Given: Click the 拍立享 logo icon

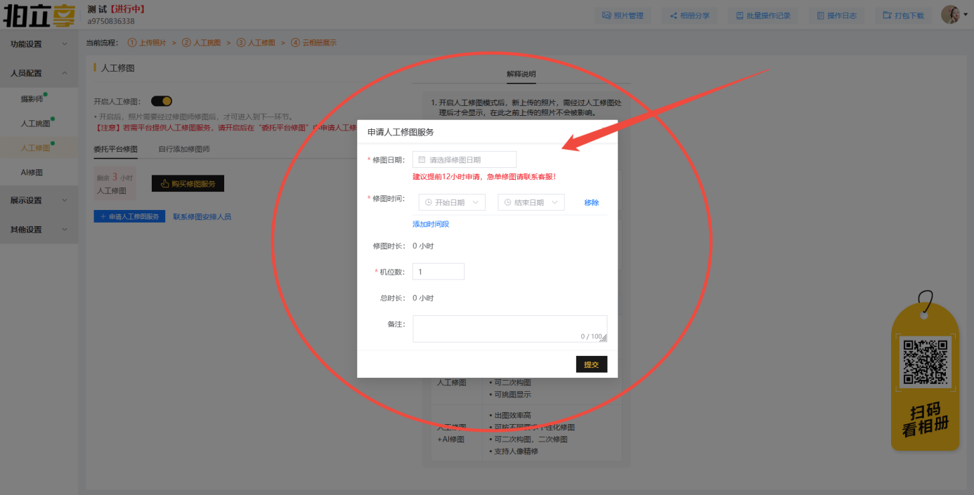Looking at the screenshot, I should pyautogui.click(x=39, y=15).
